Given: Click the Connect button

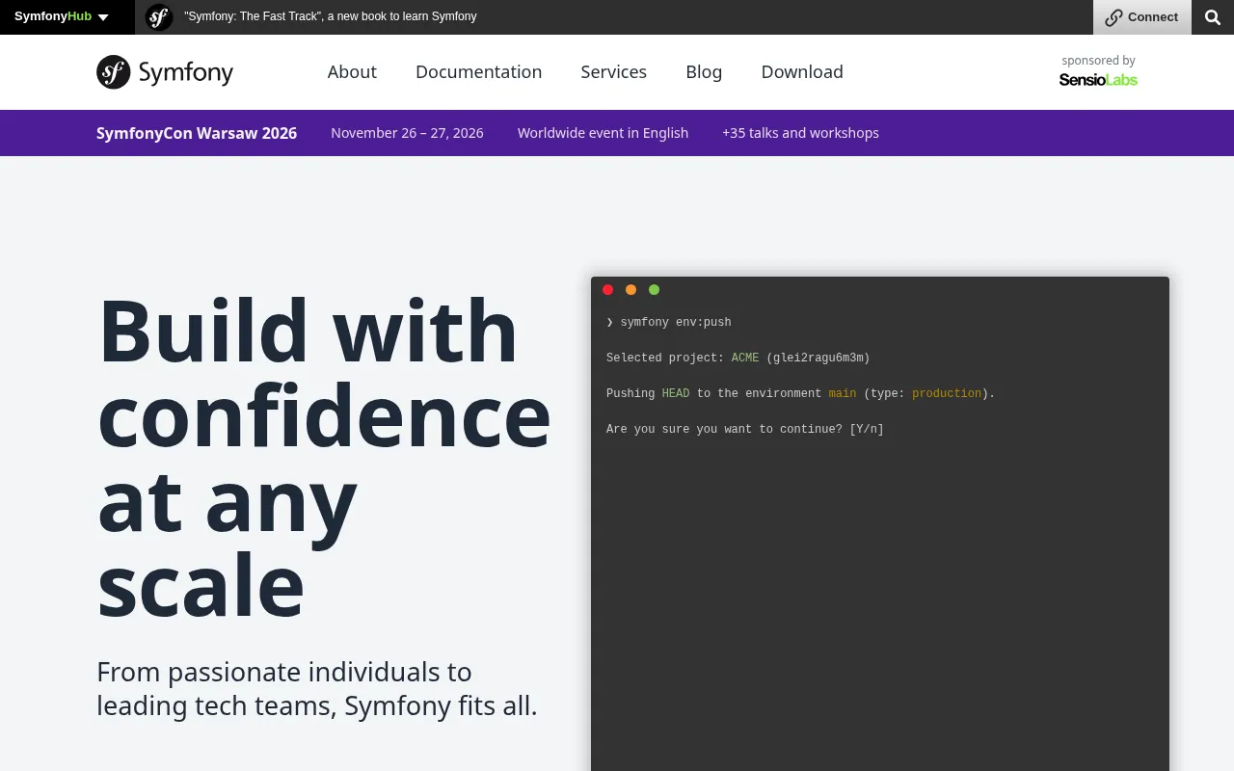Looking at the screenshot, I should point(1141,17).
